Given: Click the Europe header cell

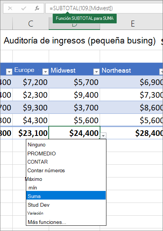Looking at the screenshot, I should (x=31, y=70).
